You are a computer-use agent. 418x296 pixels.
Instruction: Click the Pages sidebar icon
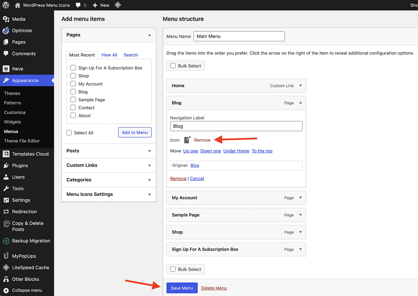click(6, 42)
